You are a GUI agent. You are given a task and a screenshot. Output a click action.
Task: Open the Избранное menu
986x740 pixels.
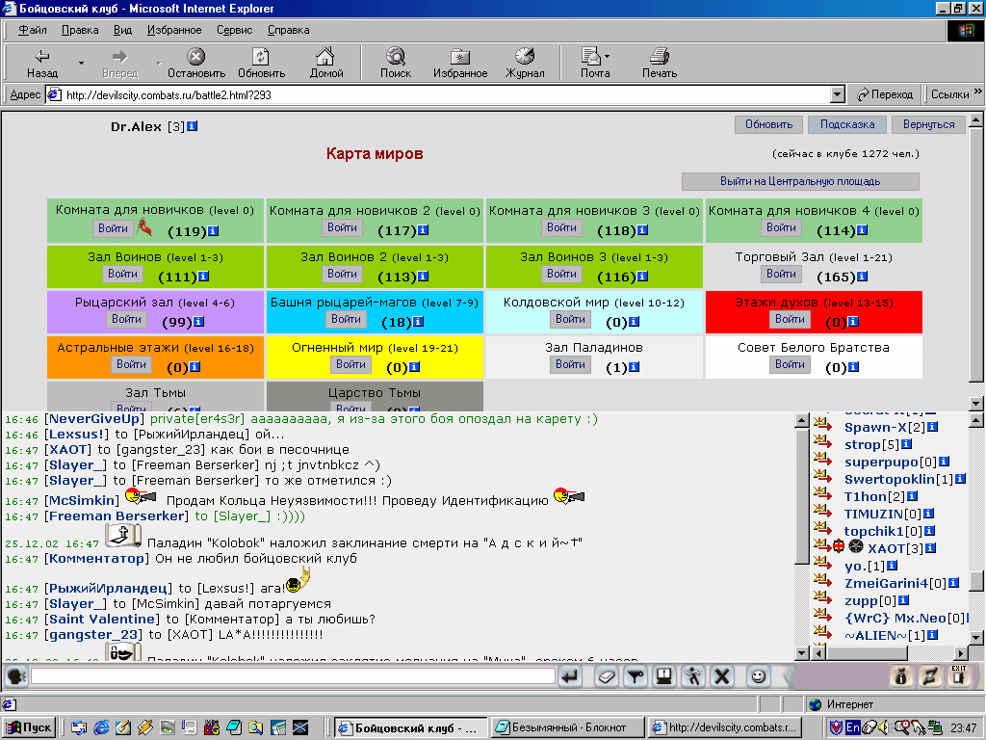click(x=174, y=30)
